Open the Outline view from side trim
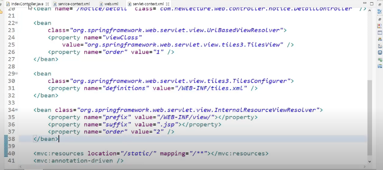This screenshot has height=170, width=383. pyautogui.click(x=380, y=11)
